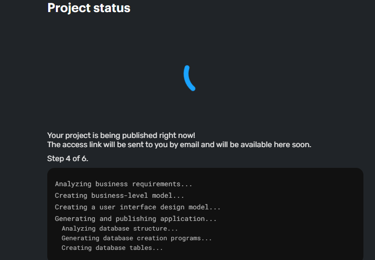Select the Creating database tables sub-step
375x260 pixels.
point(112,248)
